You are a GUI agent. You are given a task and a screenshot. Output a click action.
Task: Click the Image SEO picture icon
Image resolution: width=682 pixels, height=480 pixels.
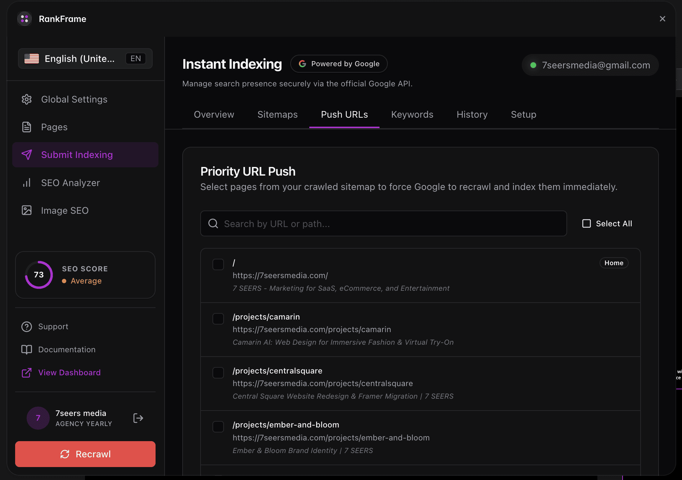27,210
